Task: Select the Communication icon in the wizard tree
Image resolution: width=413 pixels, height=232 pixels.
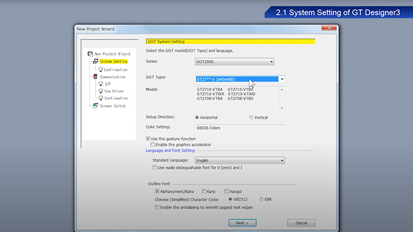Action: [x=95, y=77]
